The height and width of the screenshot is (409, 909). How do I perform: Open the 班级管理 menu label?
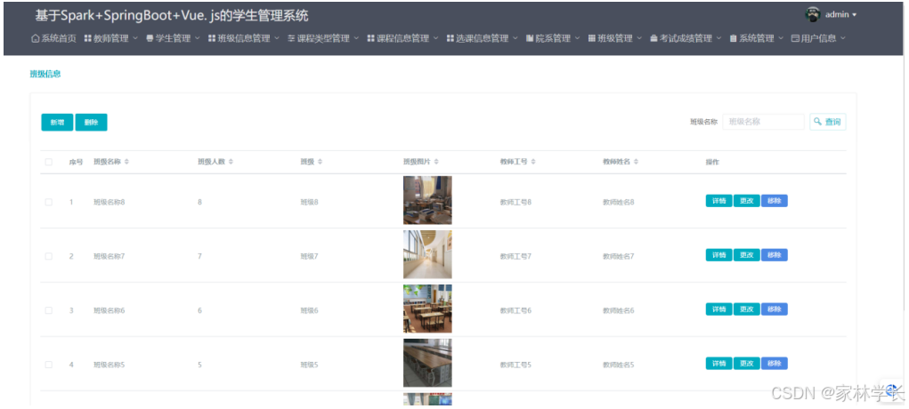[x=615, y=38]
